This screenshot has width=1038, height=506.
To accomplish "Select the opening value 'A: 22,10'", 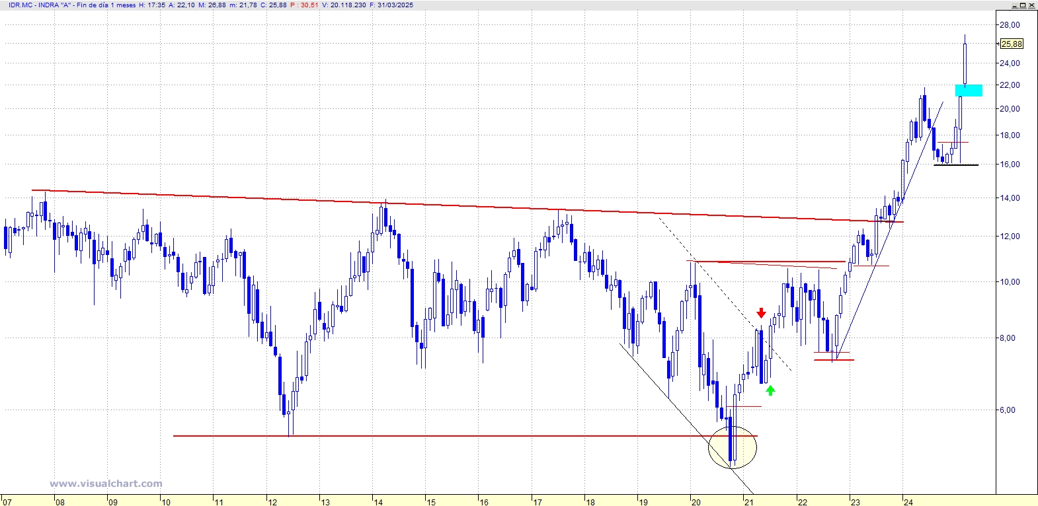I will [x=182, y=5].
